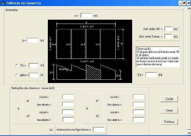Click the b1 móvel area field
191x136 pixels.
tap(139, 97)
